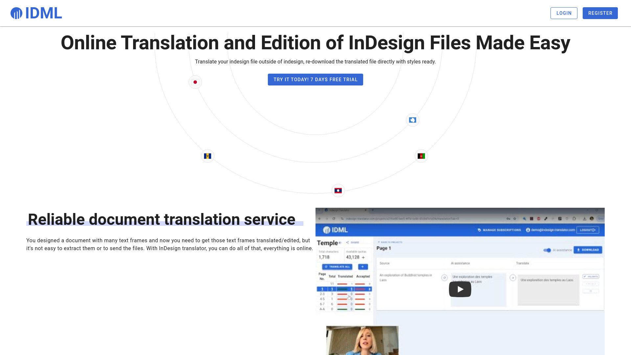The height and width of the screenshot is (355, 631).
Task: Click the Afghanistan flag icon
Action: click(x=421, y=155)
